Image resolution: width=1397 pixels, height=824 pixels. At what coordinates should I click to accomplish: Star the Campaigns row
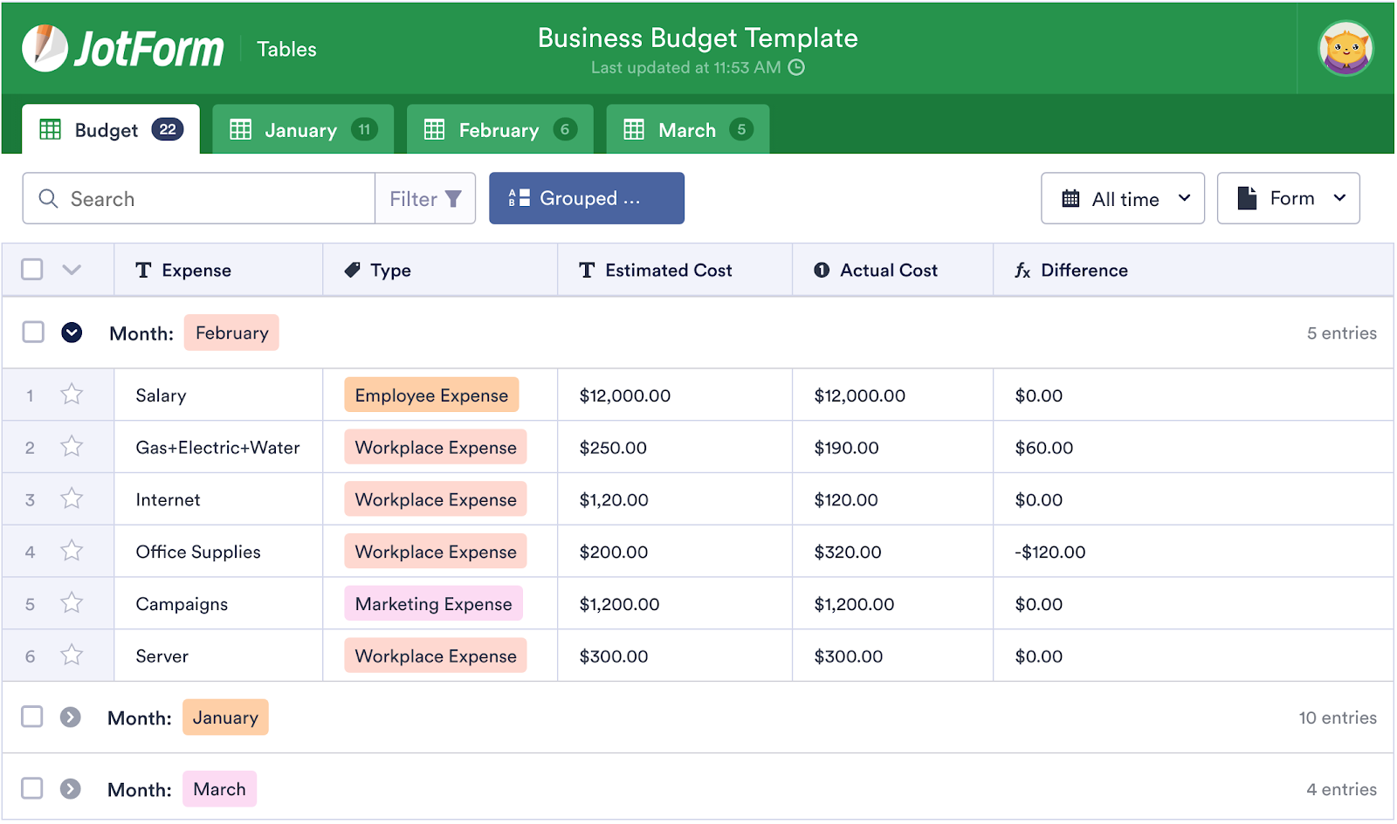coord(72,603)
